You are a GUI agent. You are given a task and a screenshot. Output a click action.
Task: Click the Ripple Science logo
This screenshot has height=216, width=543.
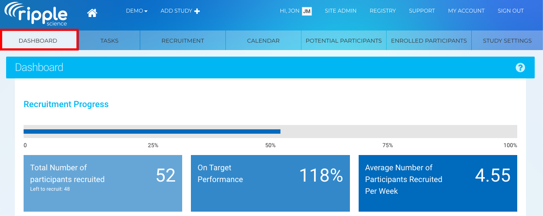[x=36, y=14]
